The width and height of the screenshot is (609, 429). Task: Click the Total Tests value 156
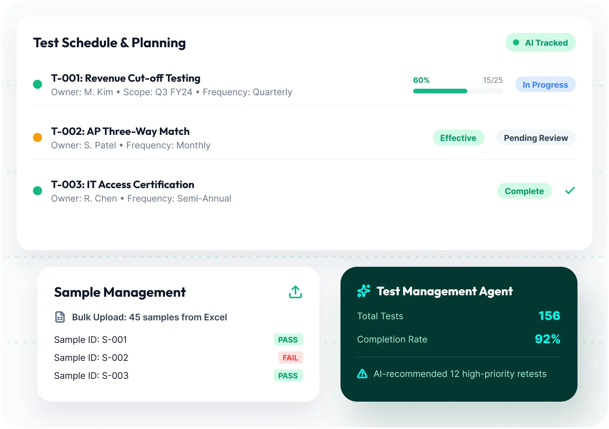pos(549,316)
